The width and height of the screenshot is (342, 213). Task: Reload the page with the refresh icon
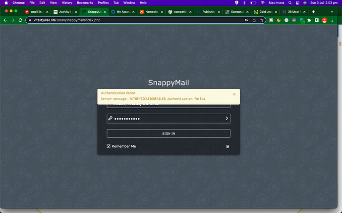coord(20,20)
